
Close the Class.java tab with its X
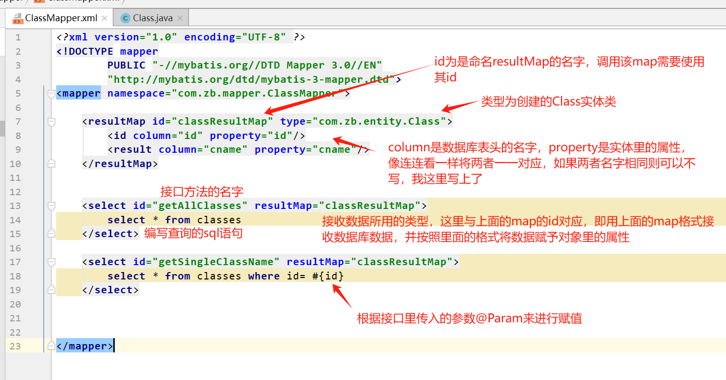click(x=179, y=17)
